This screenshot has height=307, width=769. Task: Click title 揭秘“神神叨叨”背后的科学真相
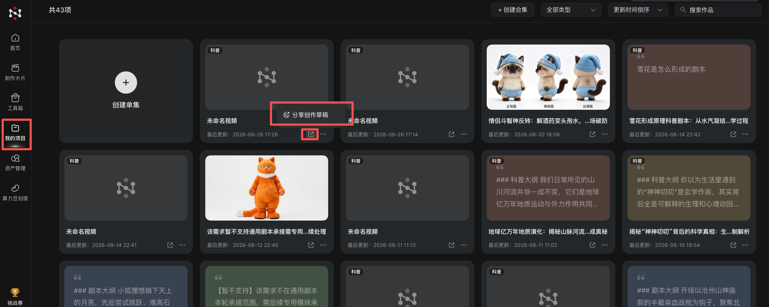point(689,231)
